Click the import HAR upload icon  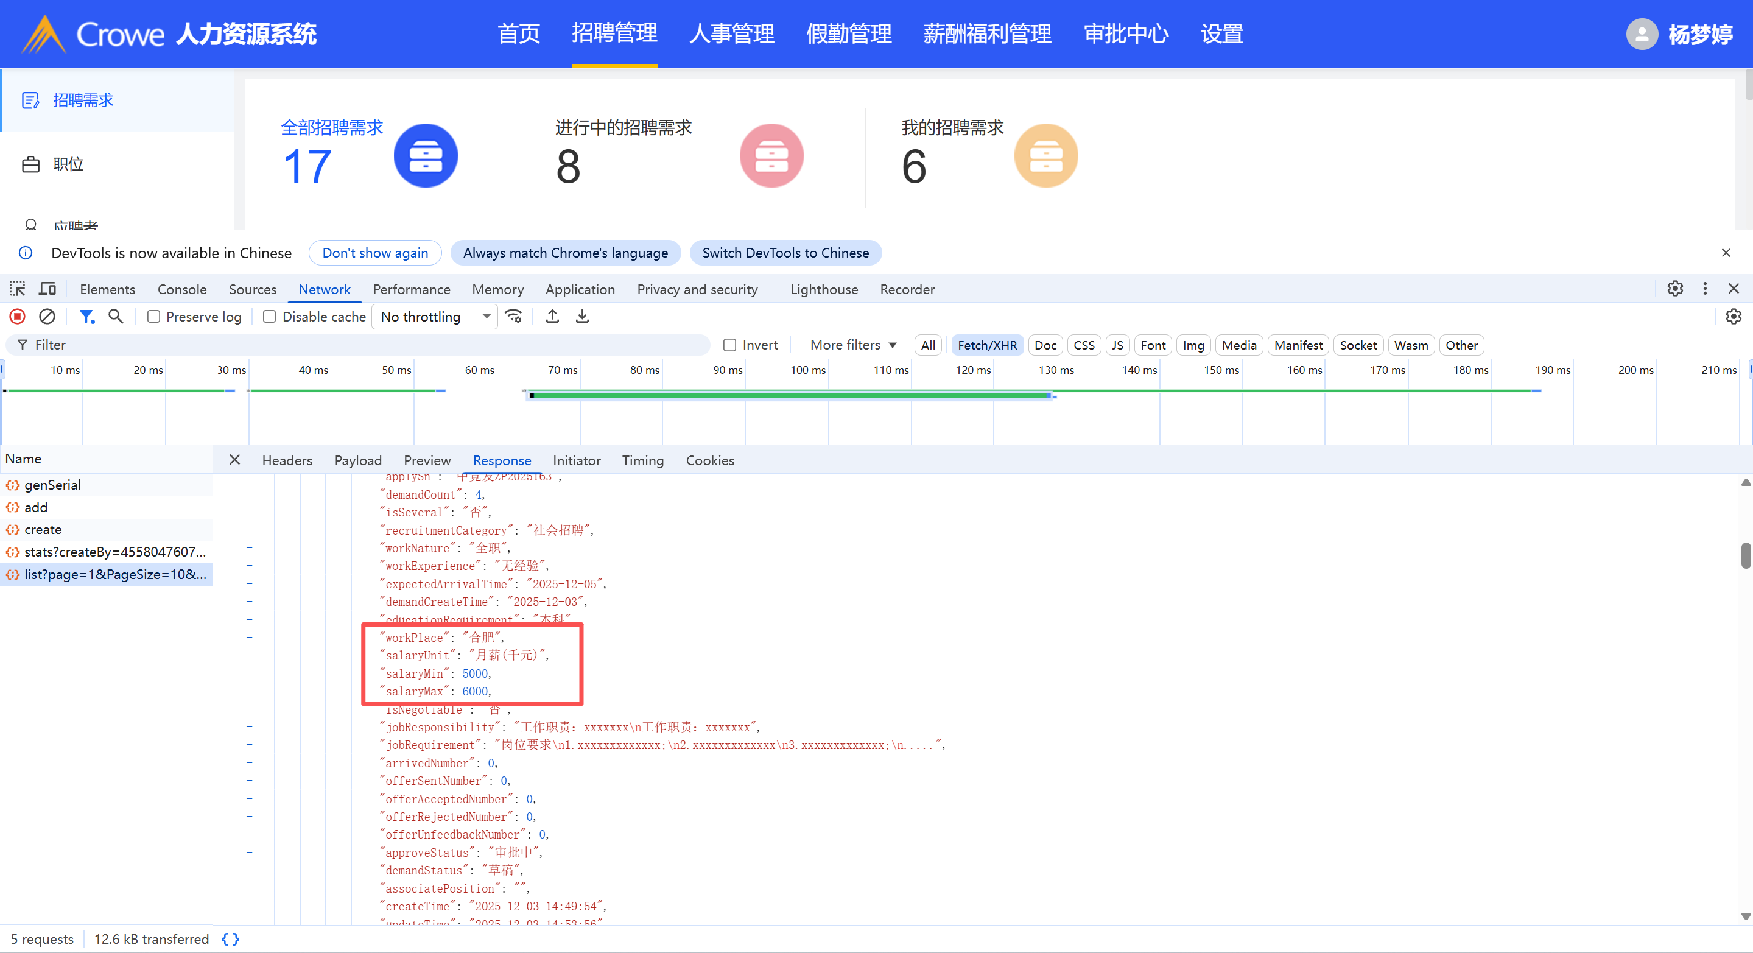[x=553, y=317]
